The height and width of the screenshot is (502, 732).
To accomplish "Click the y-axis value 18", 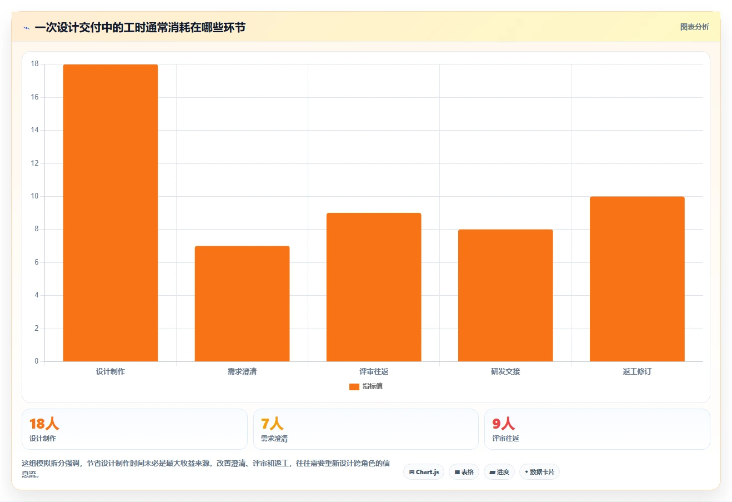I will (x=35, y=64).
